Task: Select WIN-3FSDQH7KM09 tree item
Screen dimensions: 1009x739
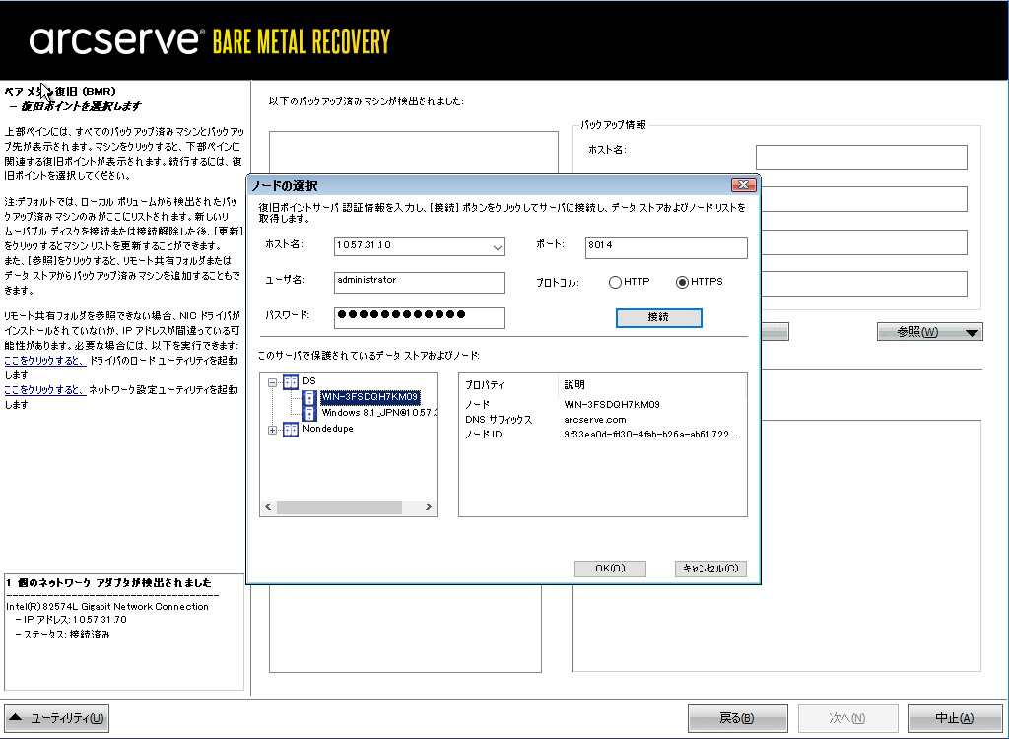Action: (x=370, y=397)
